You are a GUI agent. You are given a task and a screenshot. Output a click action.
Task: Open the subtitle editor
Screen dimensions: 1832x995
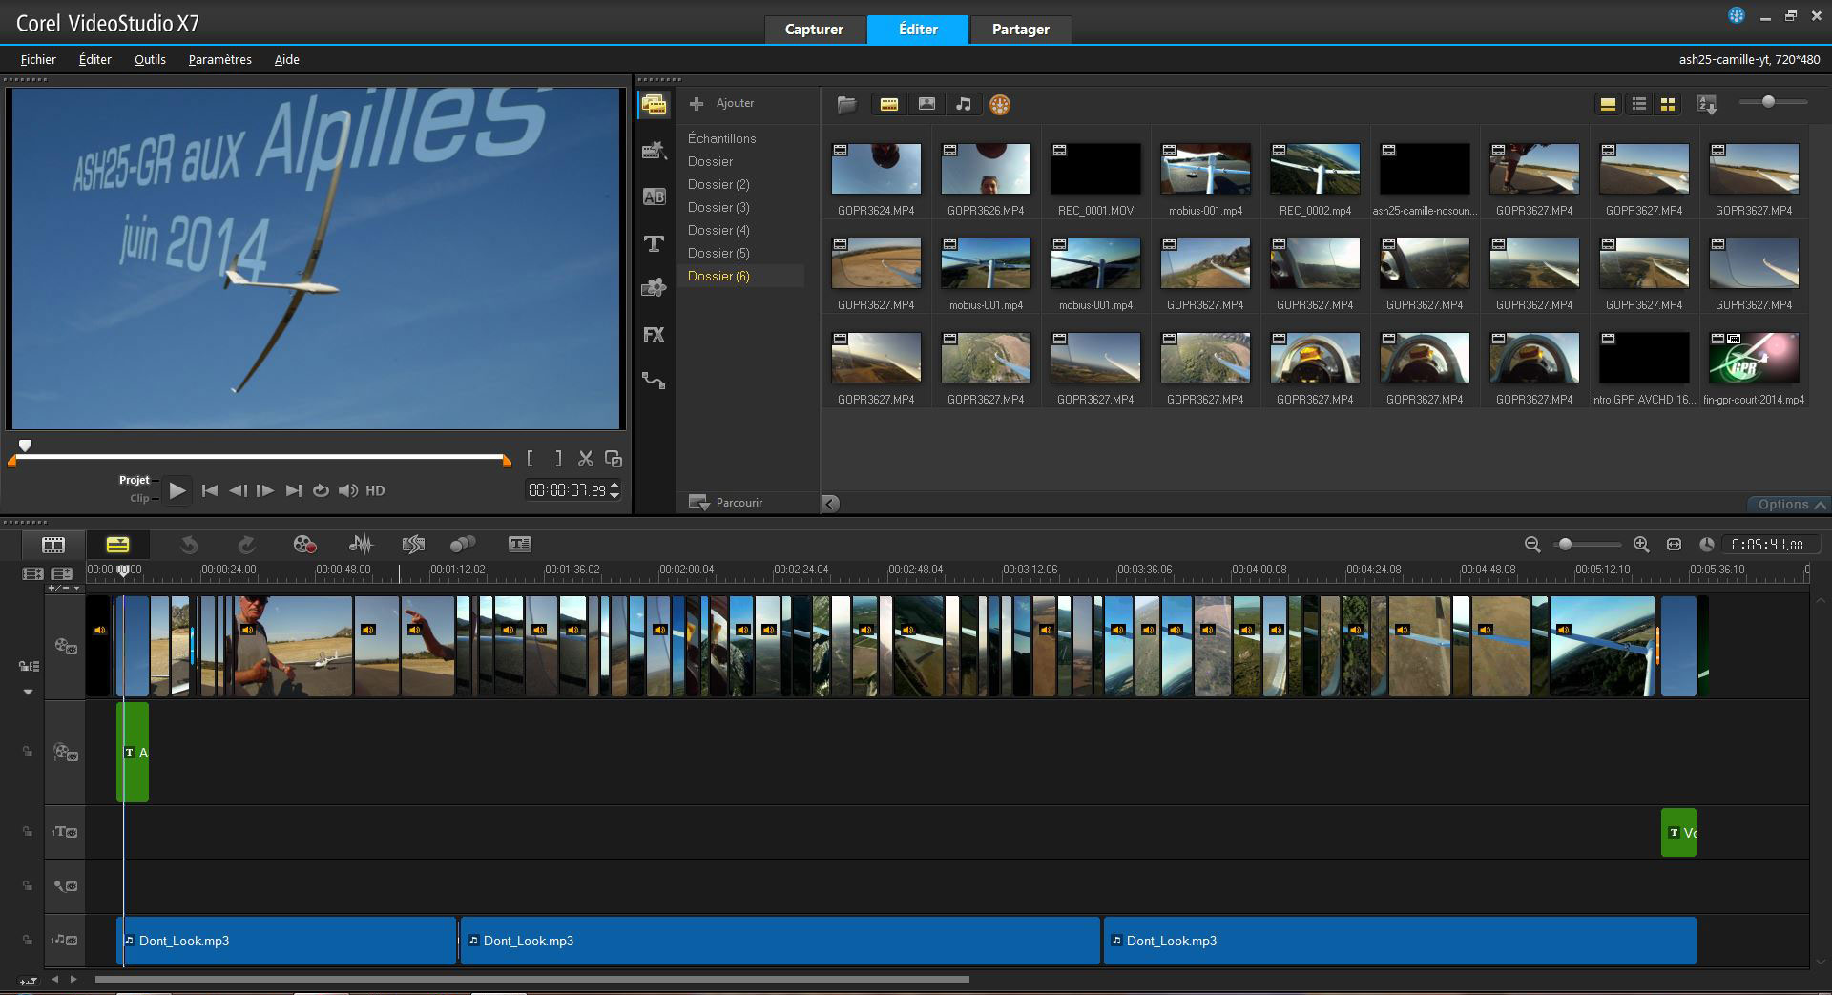click(519, 545)
